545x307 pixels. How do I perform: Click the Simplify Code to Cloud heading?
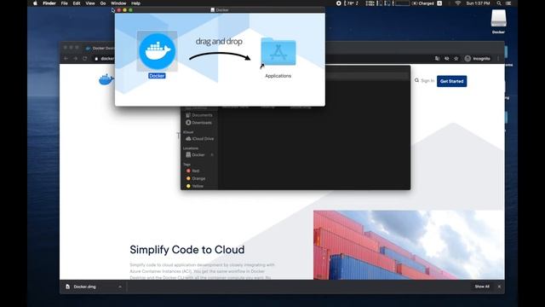(x=187, y=250)
